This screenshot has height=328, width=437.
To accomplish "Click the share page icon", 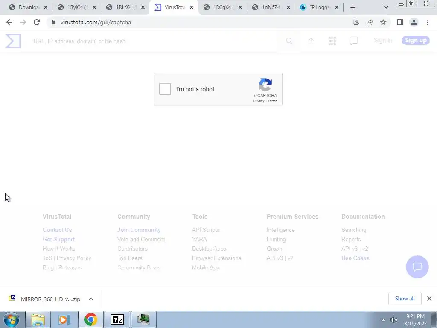I will coord(370,22).
